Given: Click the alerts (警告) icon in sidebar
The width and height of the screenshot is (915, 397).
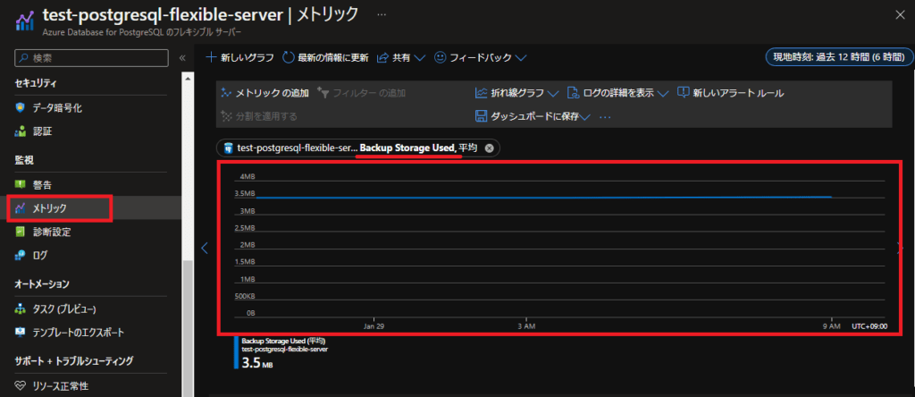Looking at the screenshot, I should [21, 184].
